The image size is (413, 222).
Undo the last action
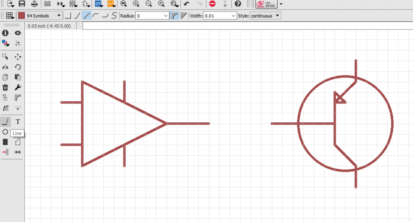click(187, 4)
